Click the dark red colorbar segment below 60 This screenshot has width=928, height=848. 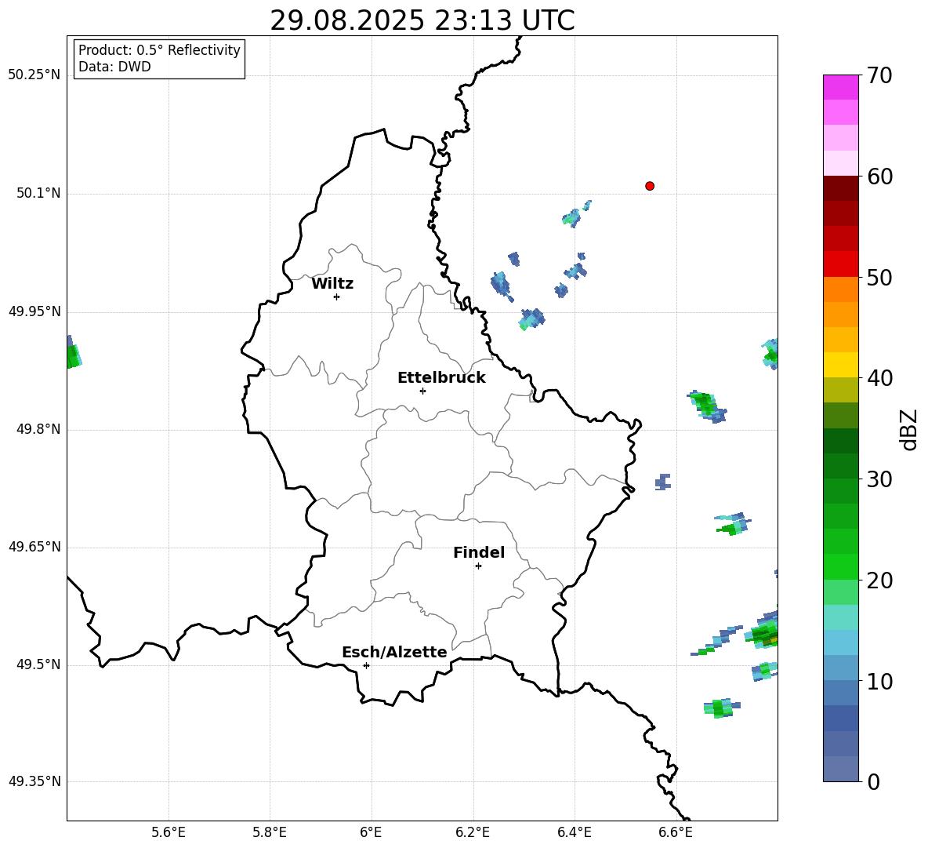tap(840, 188)
